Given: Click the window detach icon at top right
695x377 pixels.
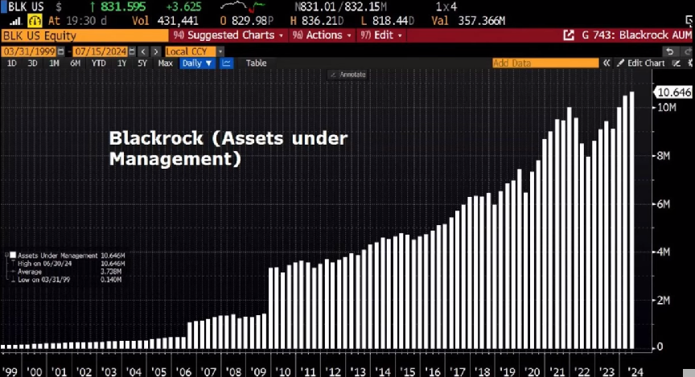Looking at the screenshot, I should pyautogui.click(x=689, y=20).
